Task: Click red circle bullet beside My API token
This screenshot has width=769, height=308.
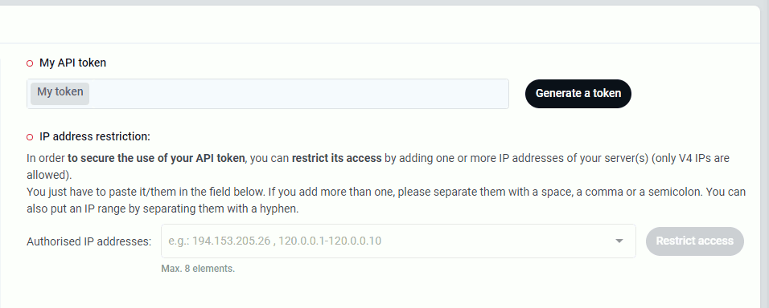Action: [30, 63]
